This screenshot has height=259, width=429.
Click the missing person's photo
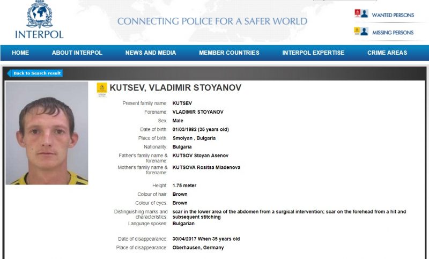click(x=47, y=133)
